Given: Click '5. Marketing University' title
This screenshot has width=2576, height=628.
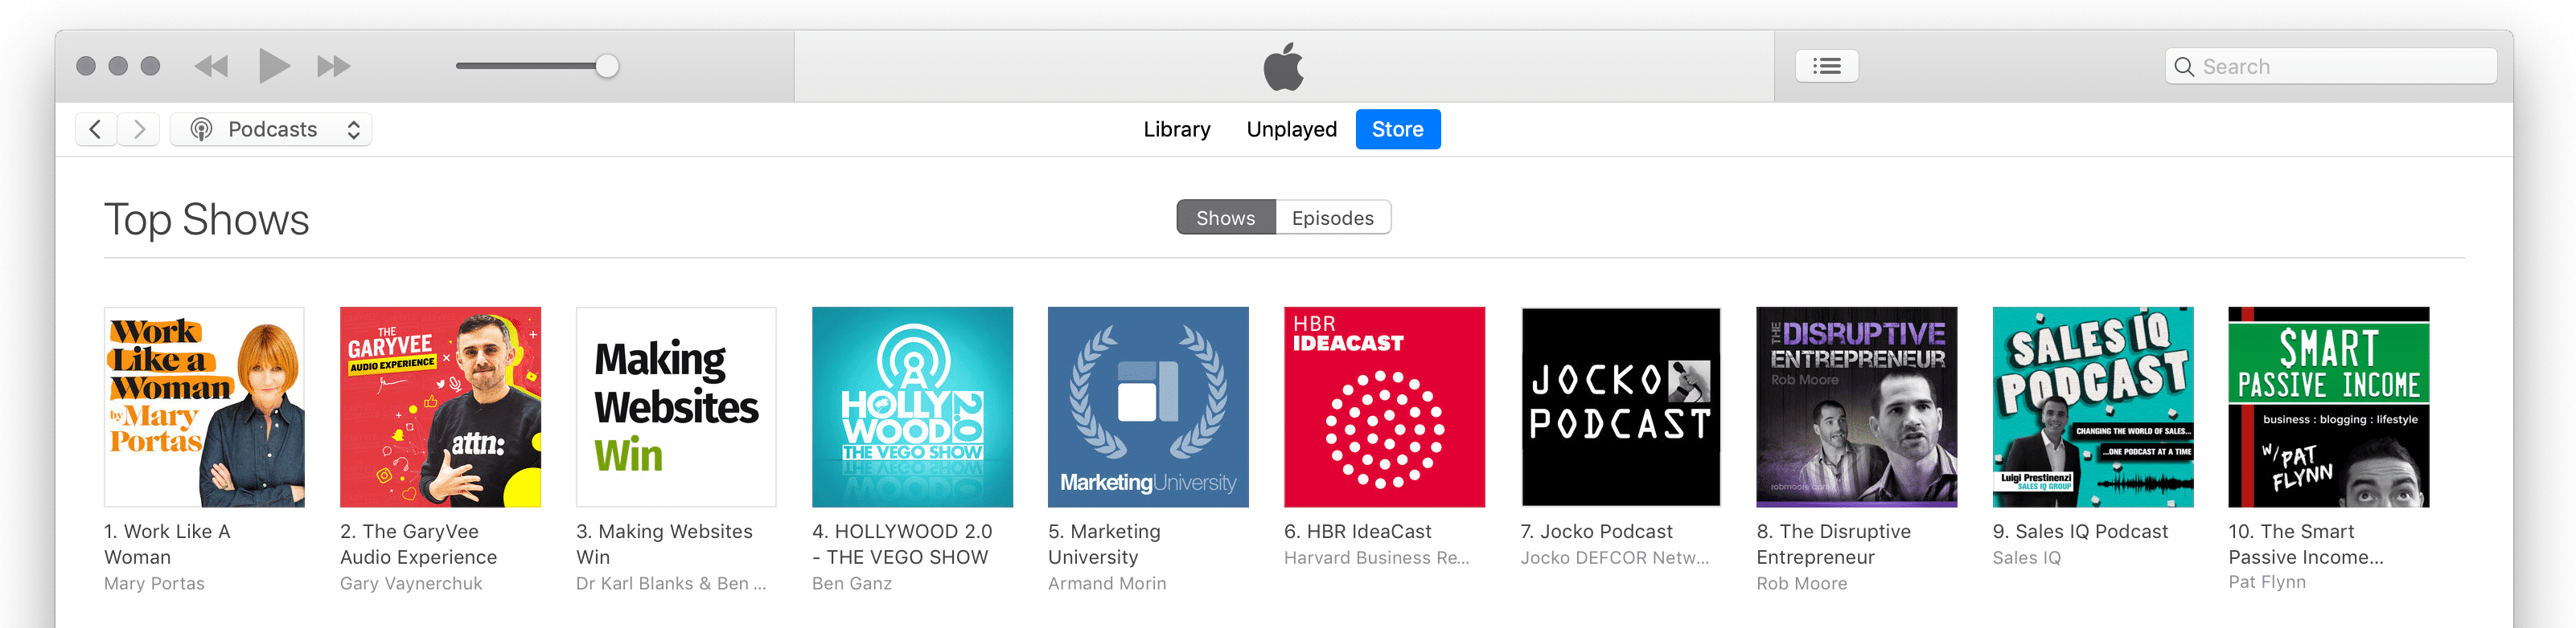Looking at the screenshot, I should [1104, 544].
